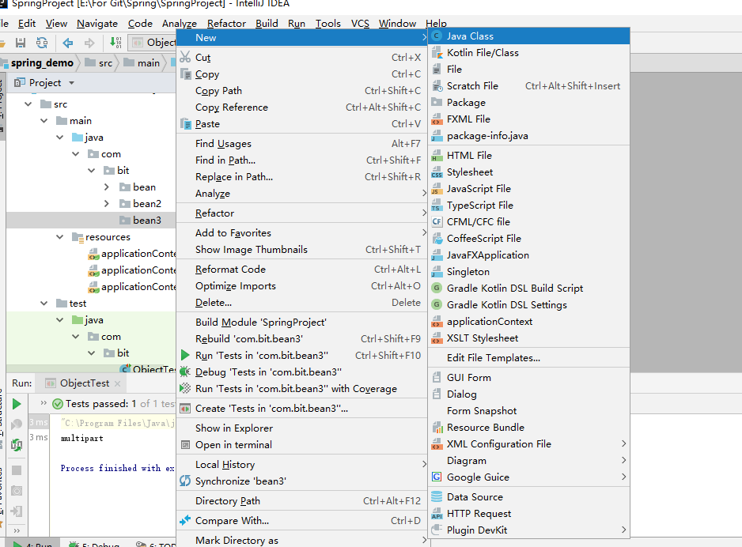Click 'Tests passed: 1' status text
This screenshot has height=547, width=742.
click(100, 404)
